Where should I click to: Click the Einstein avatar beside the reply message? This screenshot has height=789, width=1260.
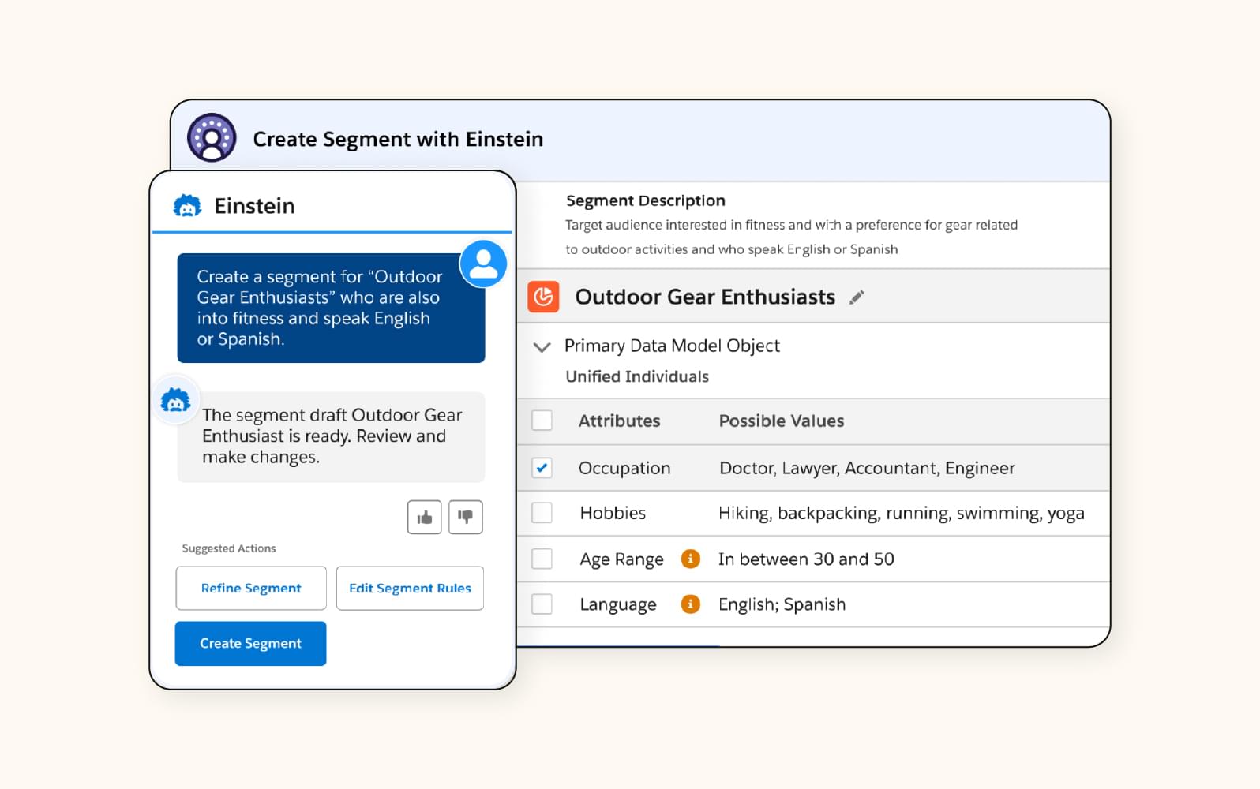click(175, 400)
